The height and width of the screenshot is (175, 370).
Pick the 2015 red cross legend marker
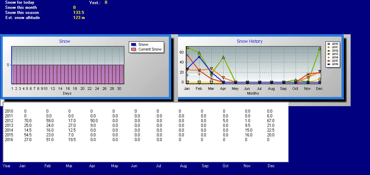tap(328, 61)
